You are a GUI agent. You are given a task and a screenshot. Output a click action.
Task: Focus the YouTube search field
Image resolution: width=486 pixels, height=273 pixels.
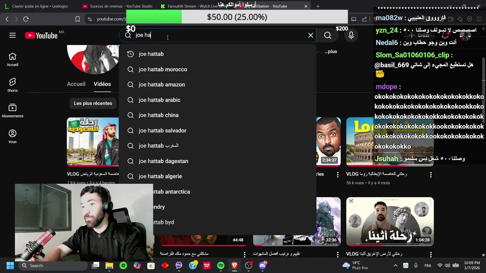tap(218, 35)
